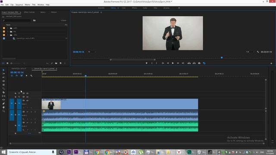The image size is (276, 155).
Task: Click Add Marker in Program monitor
Action: tap(147, 63)
